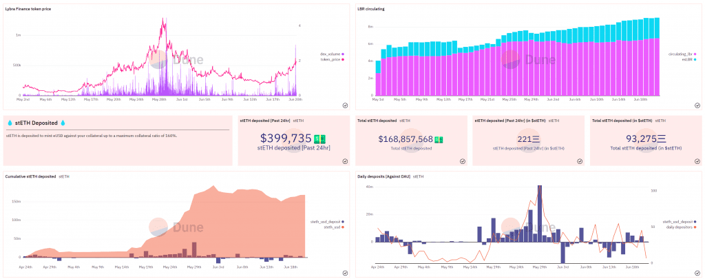Click May 1st on LBR circulating chart axis

(x=378, y=99)
